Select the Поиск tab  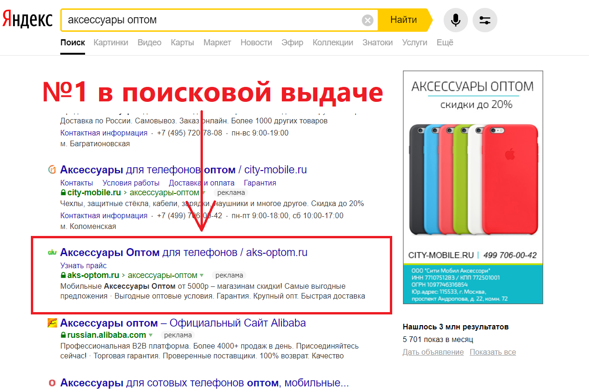click(73, 43)
